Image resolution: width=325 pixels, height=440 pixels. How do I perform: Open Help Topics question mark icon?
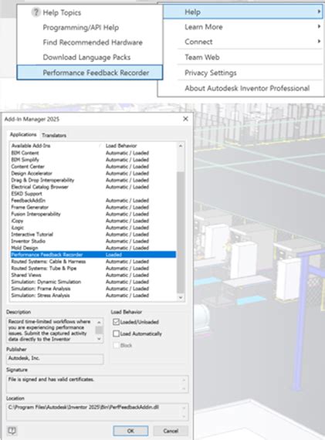(x=36, y=12)
